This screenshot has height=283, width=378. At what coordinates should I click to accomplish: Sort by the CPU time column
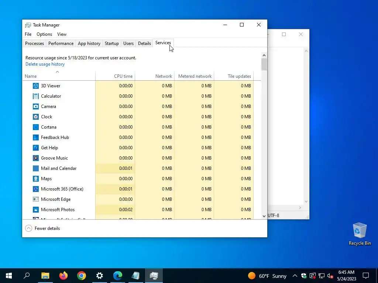115,76
